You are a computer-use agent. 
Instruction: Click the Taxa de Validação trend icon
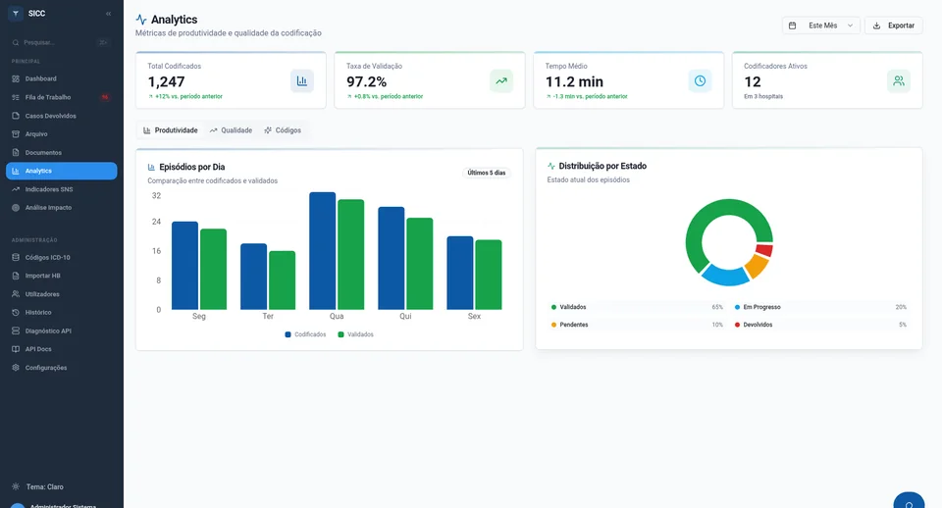point(501,81)
